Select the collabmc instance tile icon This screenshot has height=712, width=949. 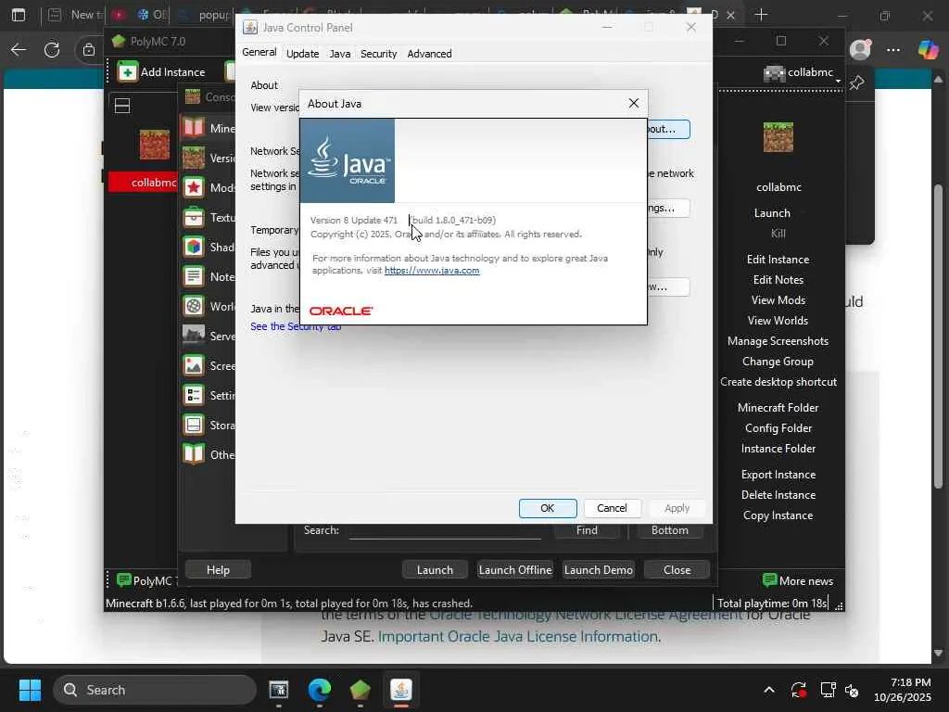pyautogui.click(x=155, y=146)
